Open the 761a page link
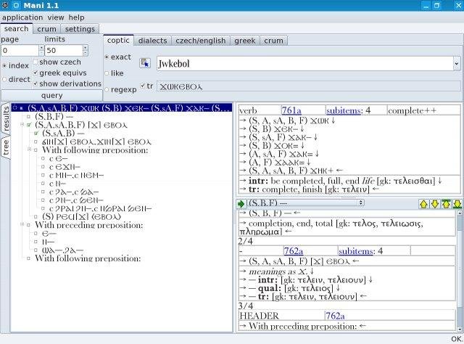 (x=291, y=110)
